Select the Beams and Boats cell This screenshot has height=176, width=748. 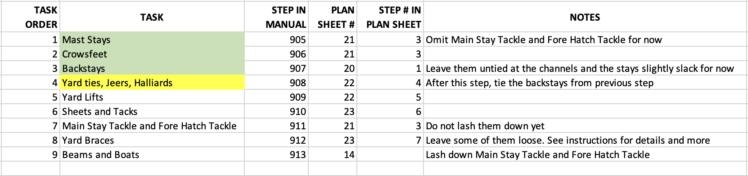pos(152,154)
